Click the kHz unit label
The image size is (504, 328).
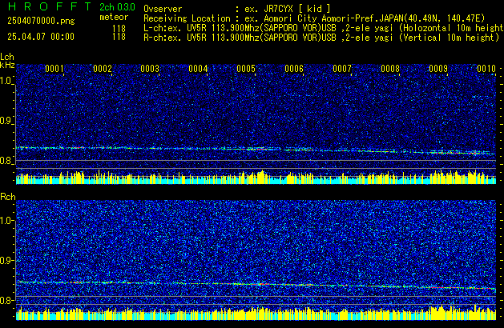pos(7,65)
